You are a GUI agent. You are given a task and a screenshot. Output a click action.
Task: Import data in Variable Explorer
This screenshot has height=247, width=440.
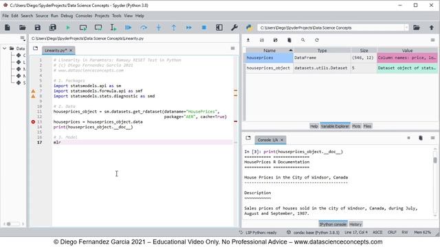click(x=248, y=40)
